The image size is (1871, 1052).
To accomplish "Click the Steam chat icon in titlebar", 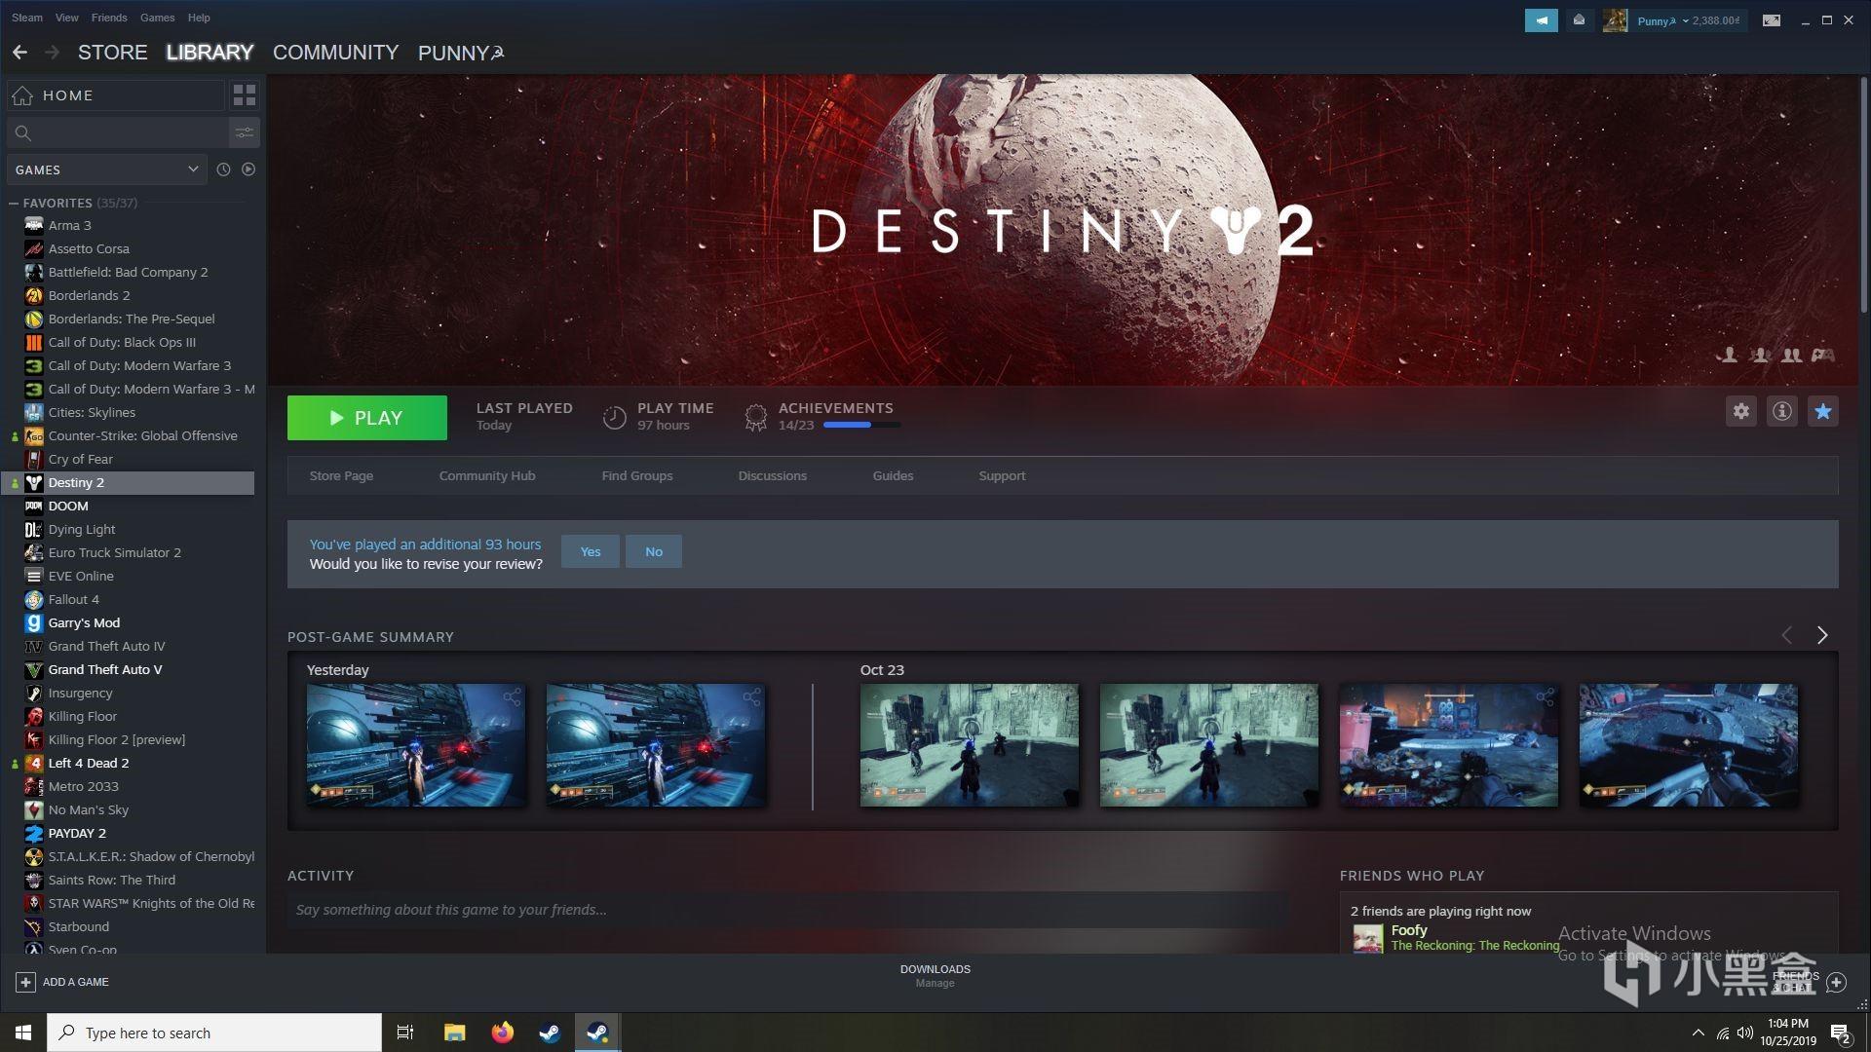I will pyautogui.click(x=1541, y=19).
